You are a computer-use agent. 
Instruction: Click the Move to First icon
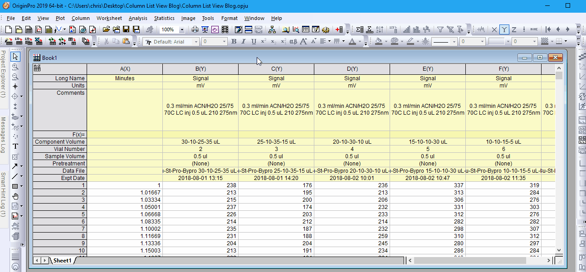click(x=548, y=29)
